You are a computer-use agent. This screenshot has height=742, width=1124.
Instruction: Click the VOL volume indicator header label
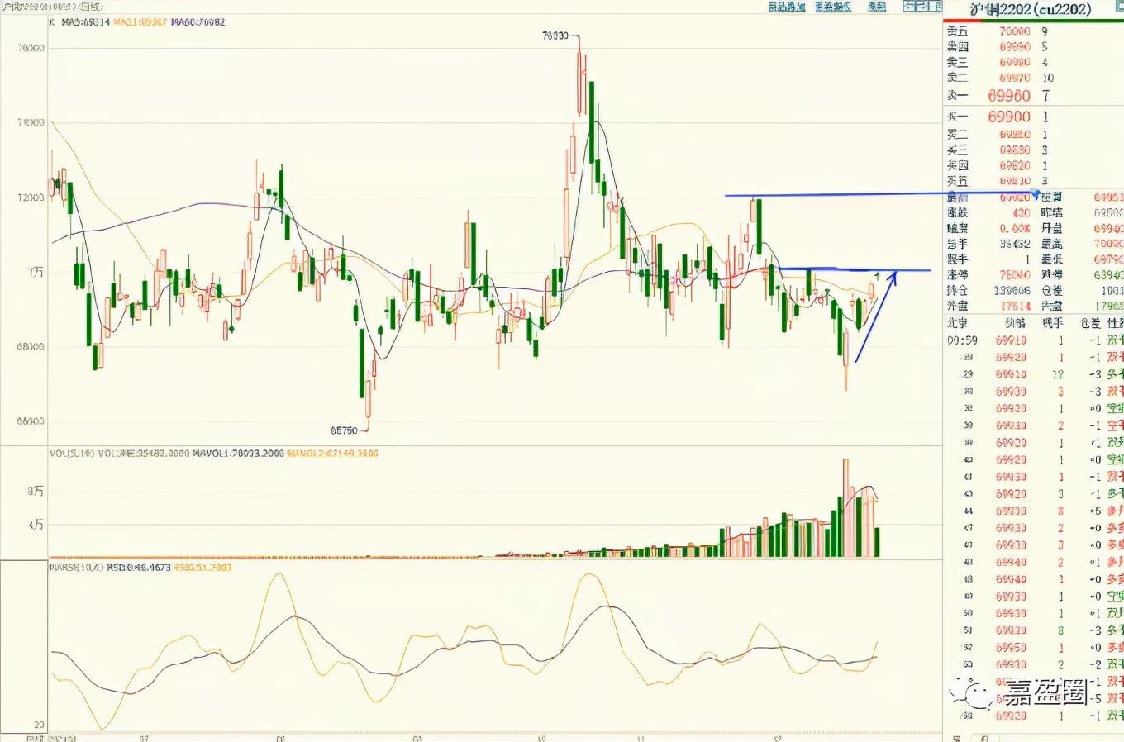tap(72, 454)
